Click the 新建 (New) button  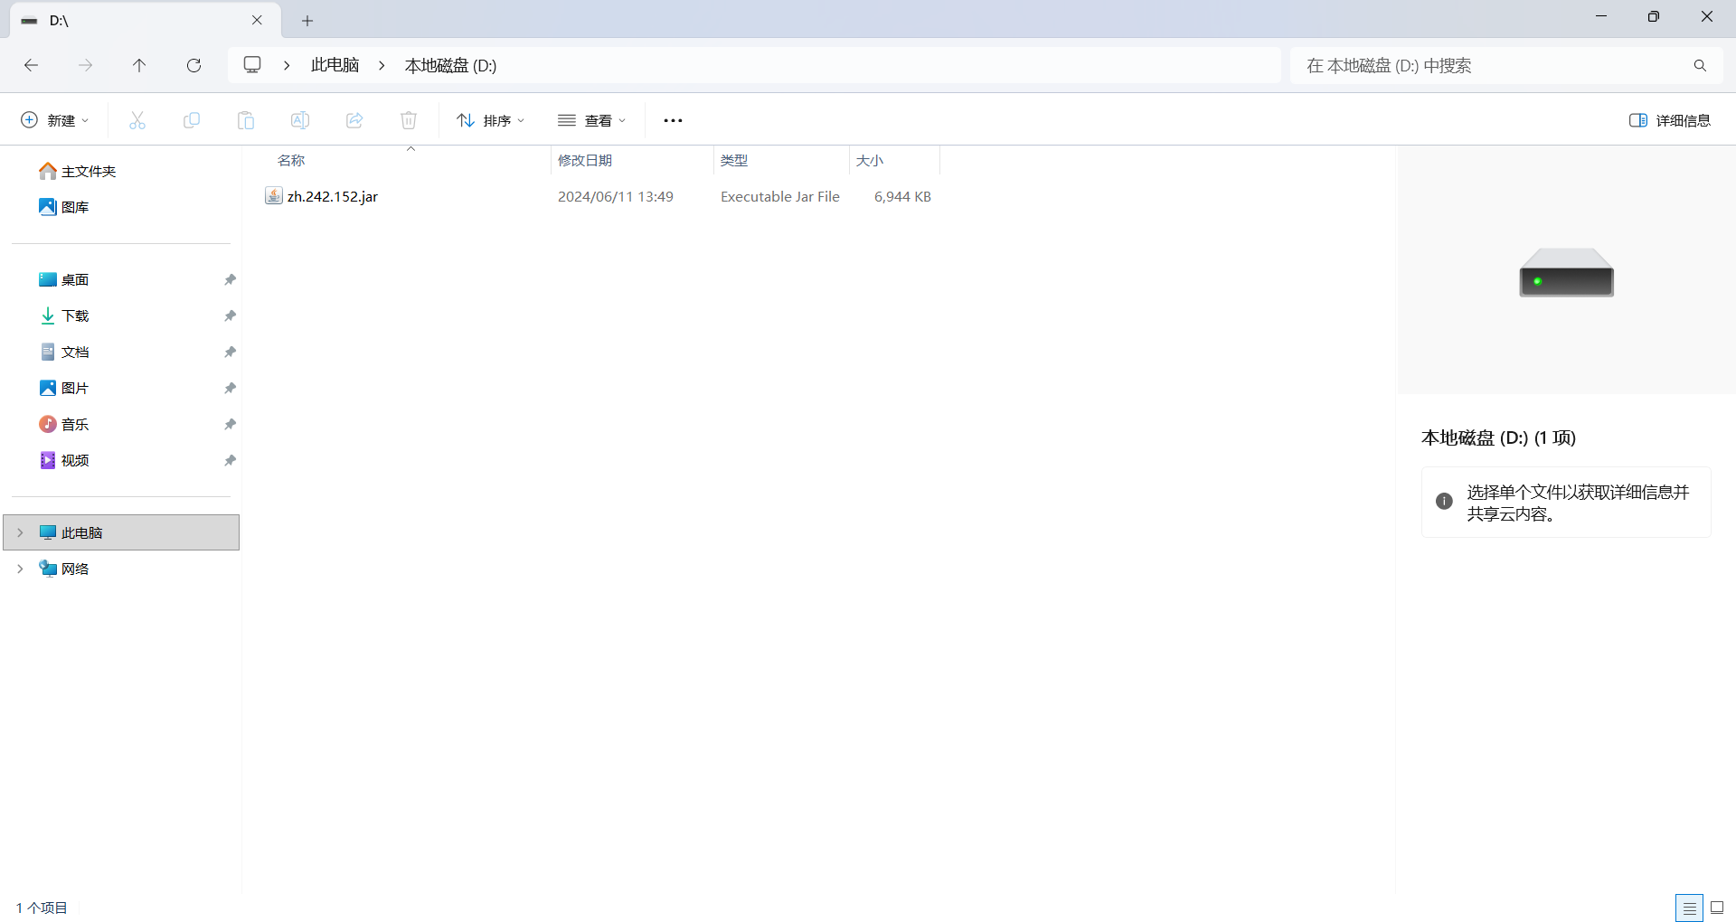click(x=54, y=119)
